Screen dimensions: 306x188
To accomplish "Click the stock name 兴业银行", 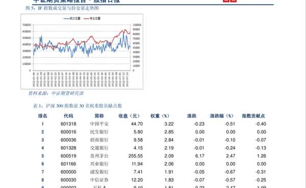I will (x=99, y=164).
